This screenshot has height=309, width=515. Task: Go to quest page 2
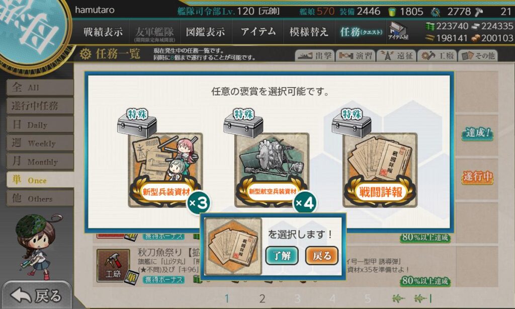click(x=262, y=298)
